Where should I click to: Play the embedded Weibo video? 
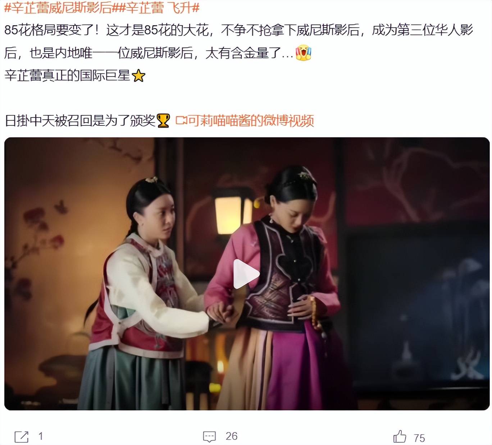(246, 274)
